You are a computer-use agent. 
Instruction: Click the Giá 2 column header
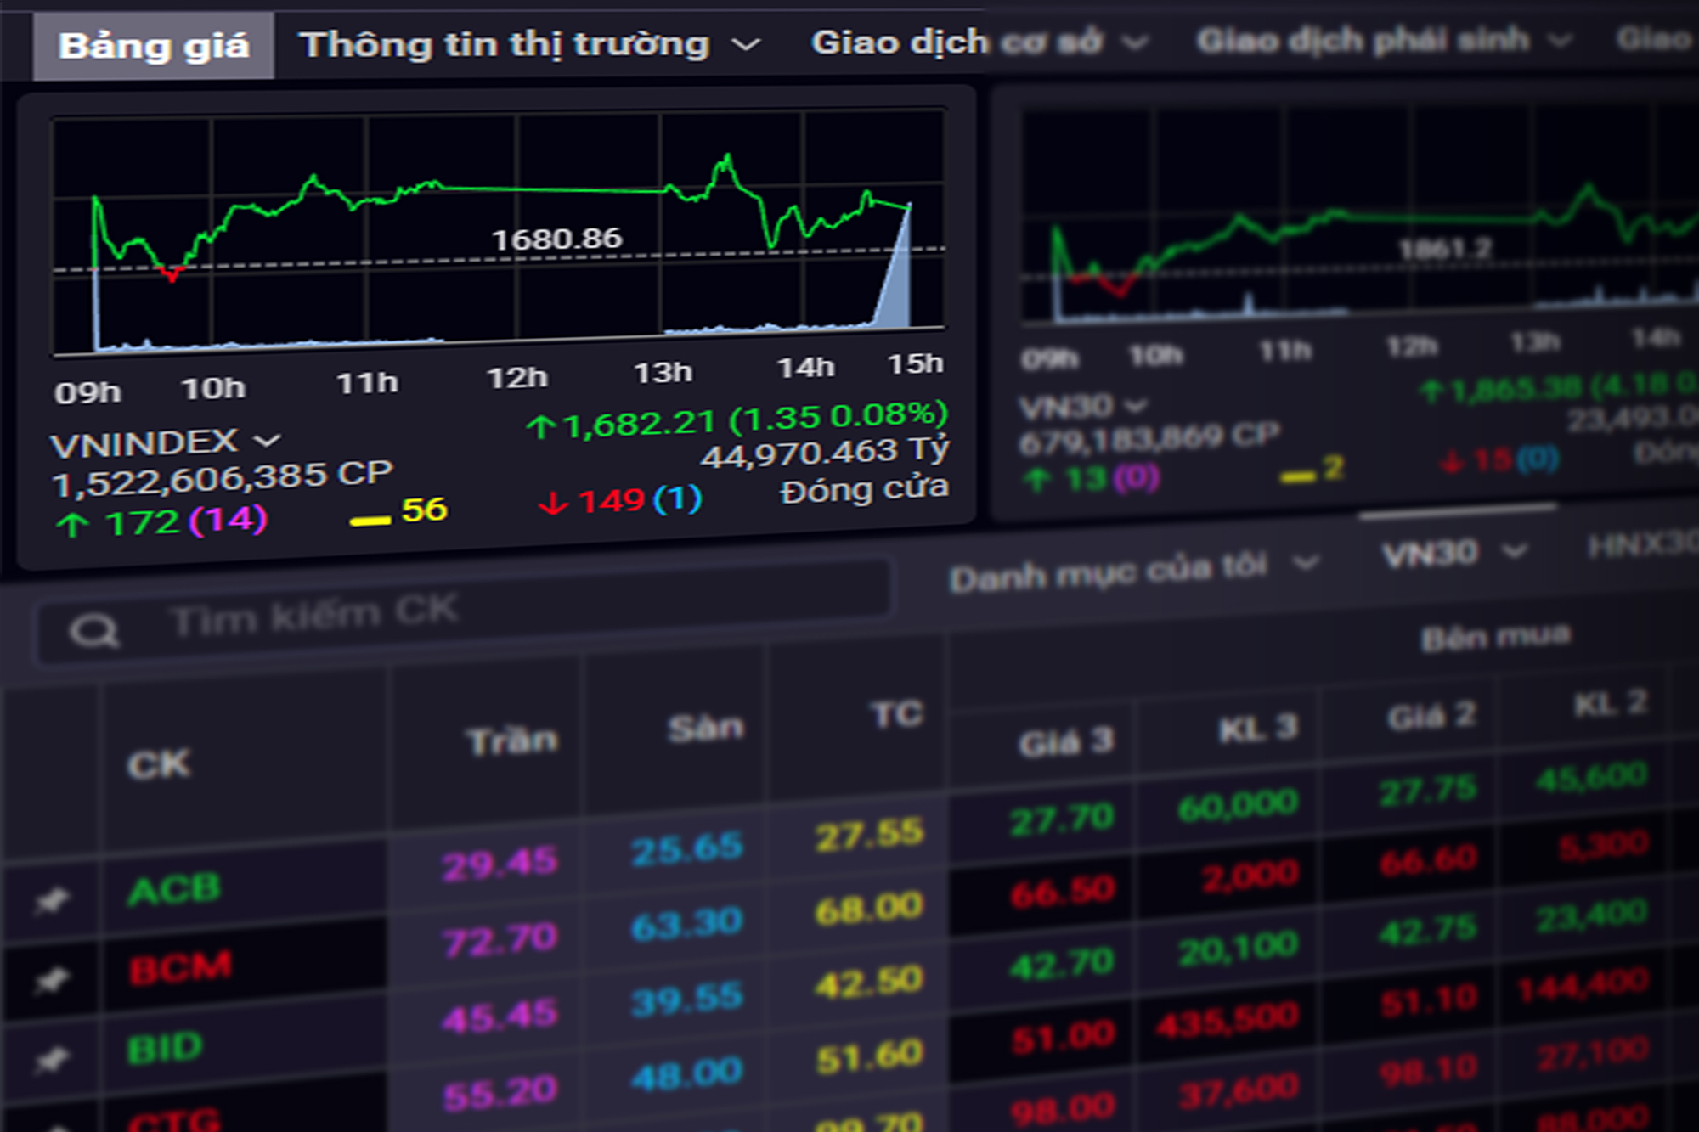click(1431, 716)
